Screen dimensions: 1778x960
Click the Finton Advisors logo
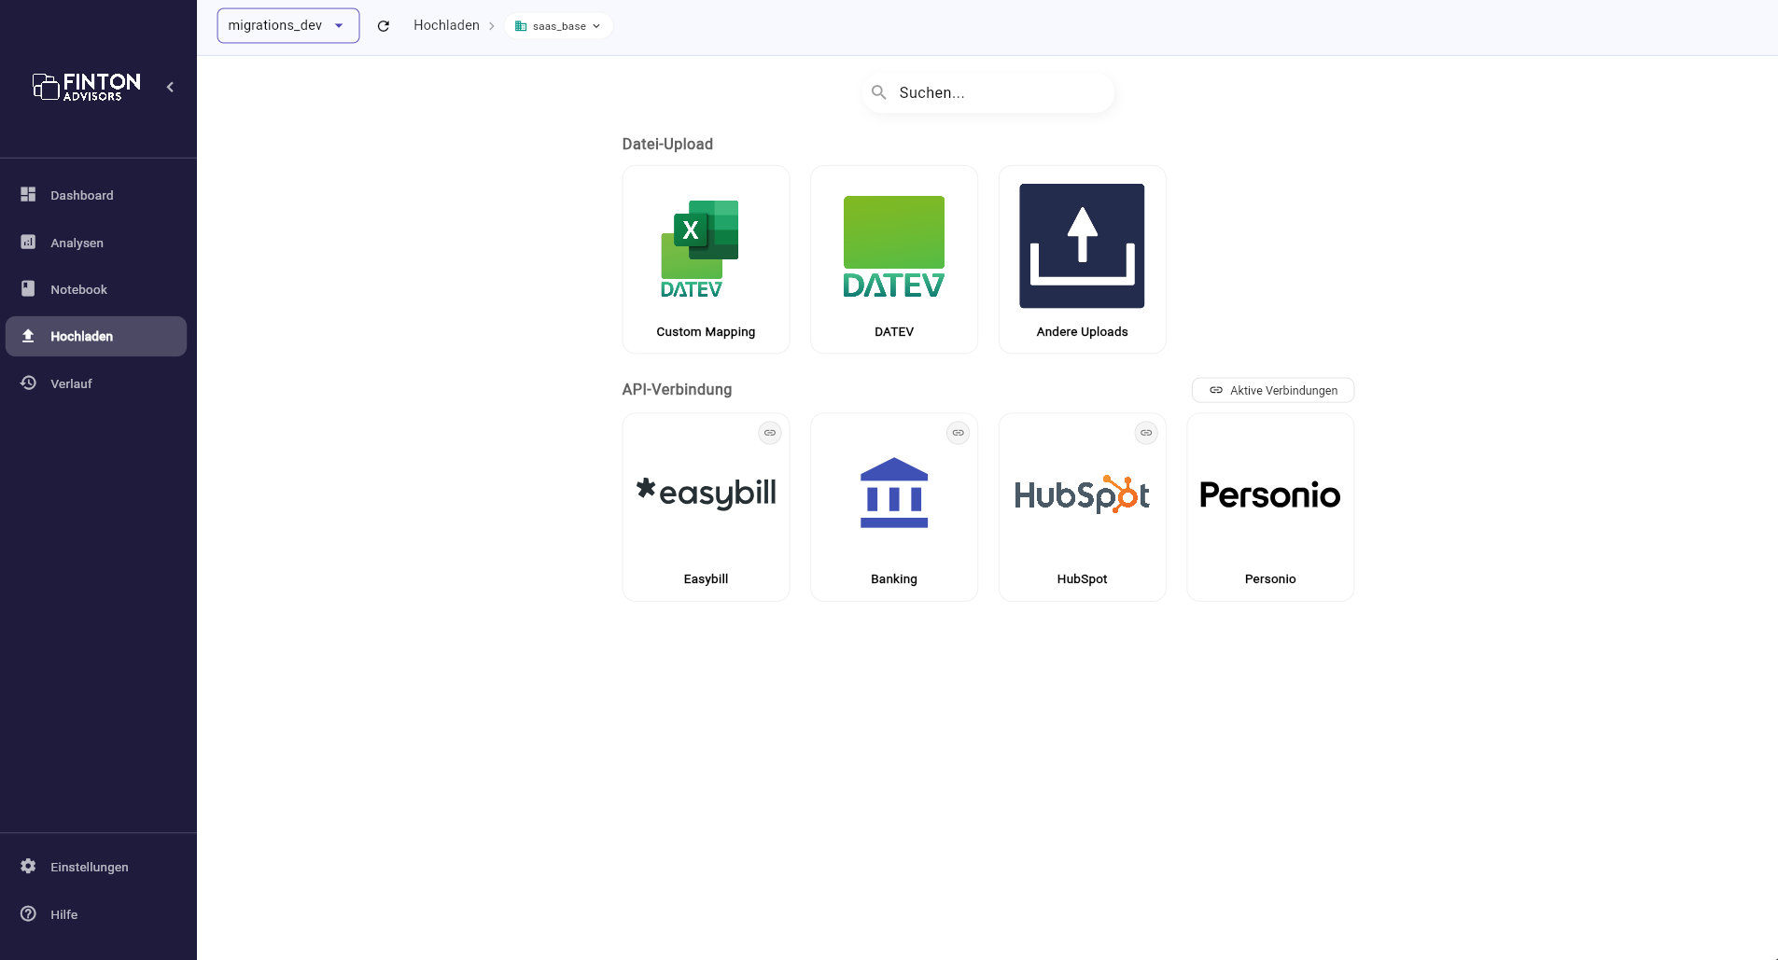click(87, 87)
